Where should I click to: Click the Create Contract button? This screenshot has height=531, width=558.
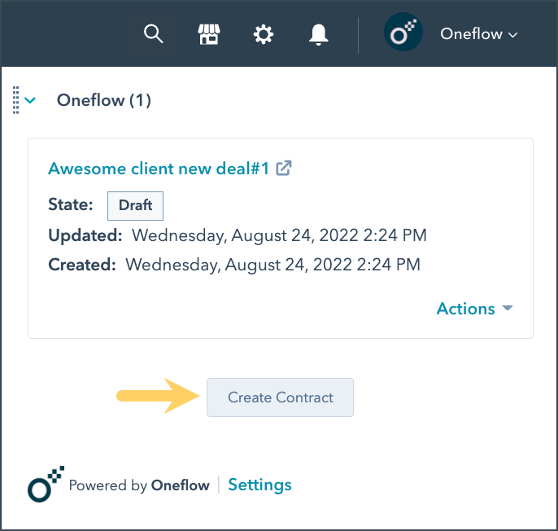(280, 397)
